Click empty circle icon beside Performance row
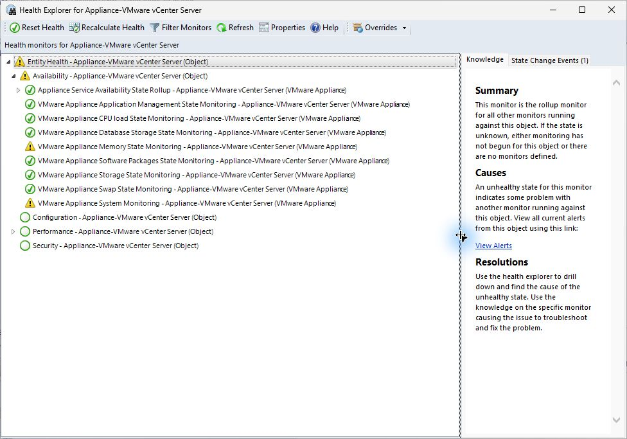This screenshot has width=627, height=439. click(25, 231)
